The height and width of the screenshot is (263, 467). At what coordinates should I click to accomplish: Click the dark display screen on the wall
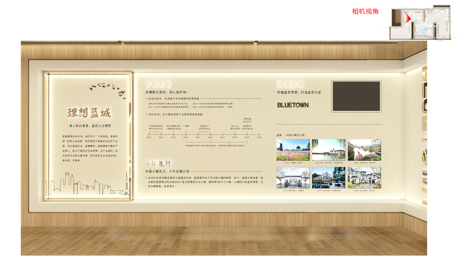[356, 96]
